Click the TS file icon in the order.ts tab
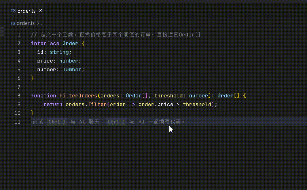 click(x=13, y=11)
